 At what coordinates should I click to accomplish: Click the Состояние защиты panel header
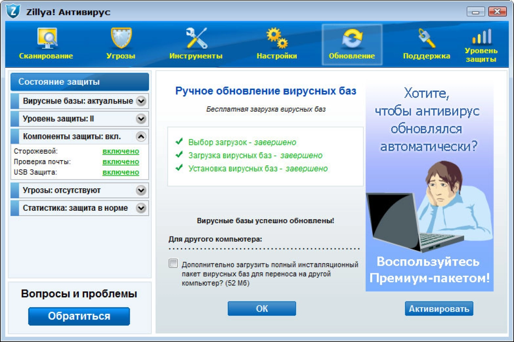[80, 82]
